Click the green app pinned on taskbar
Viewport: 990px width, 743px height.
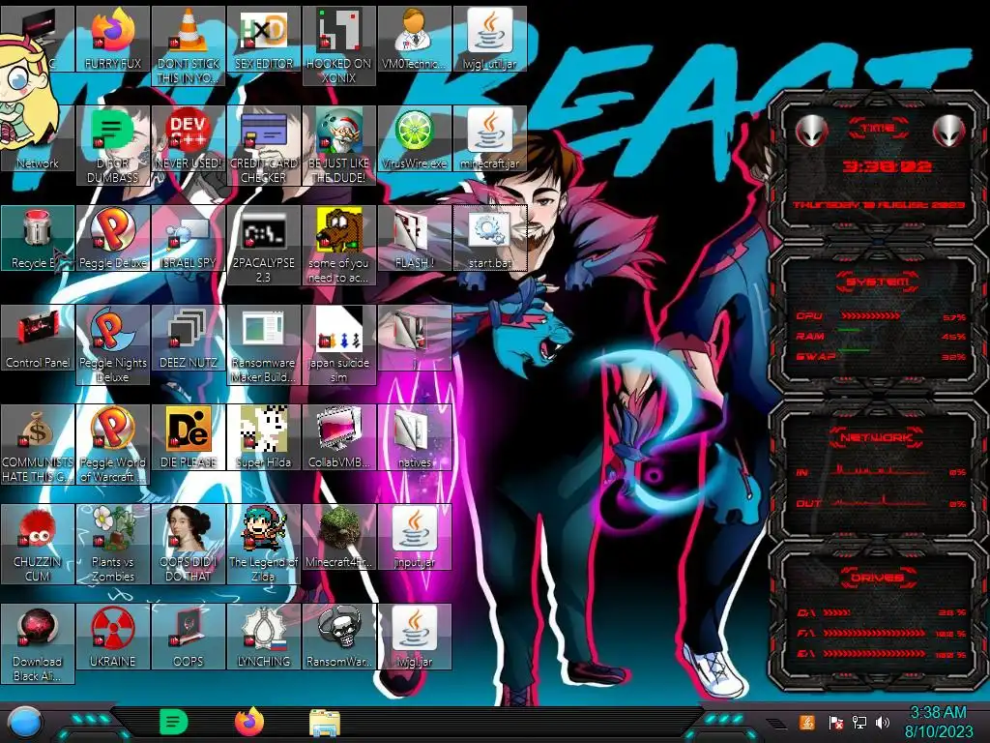(174, 722)
